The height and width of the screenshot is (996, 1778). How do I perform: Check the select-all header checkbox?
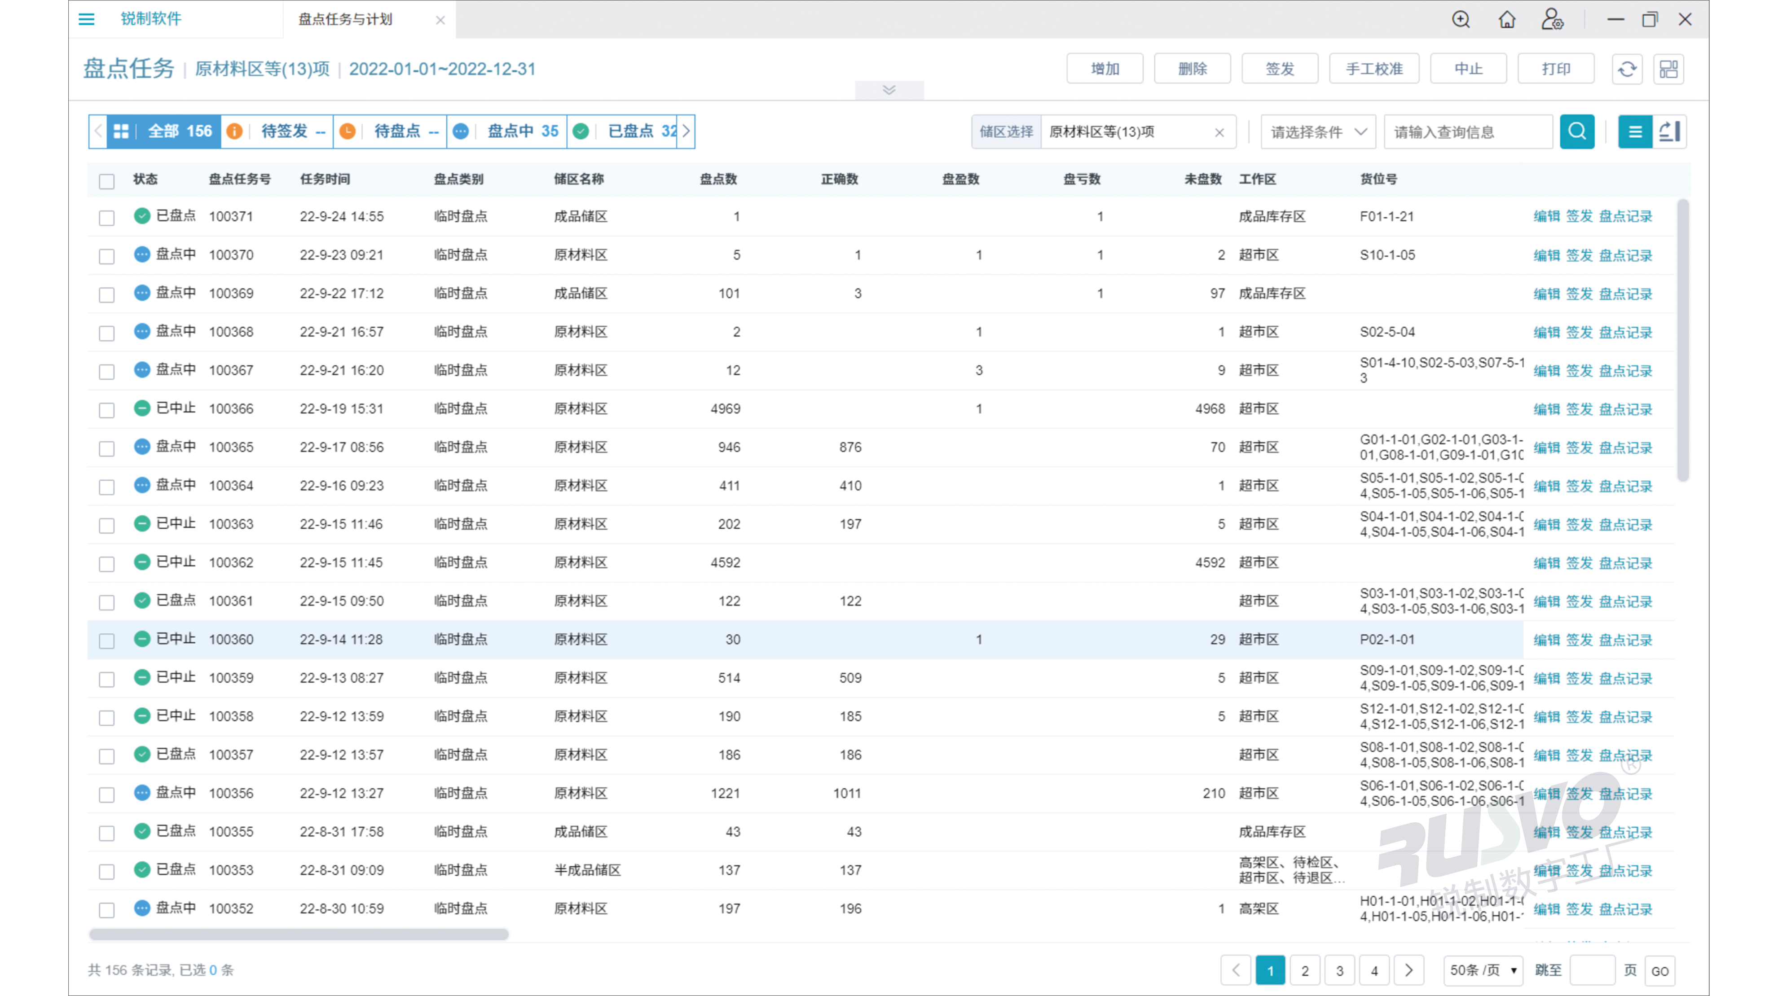click(x=106, y=181)
